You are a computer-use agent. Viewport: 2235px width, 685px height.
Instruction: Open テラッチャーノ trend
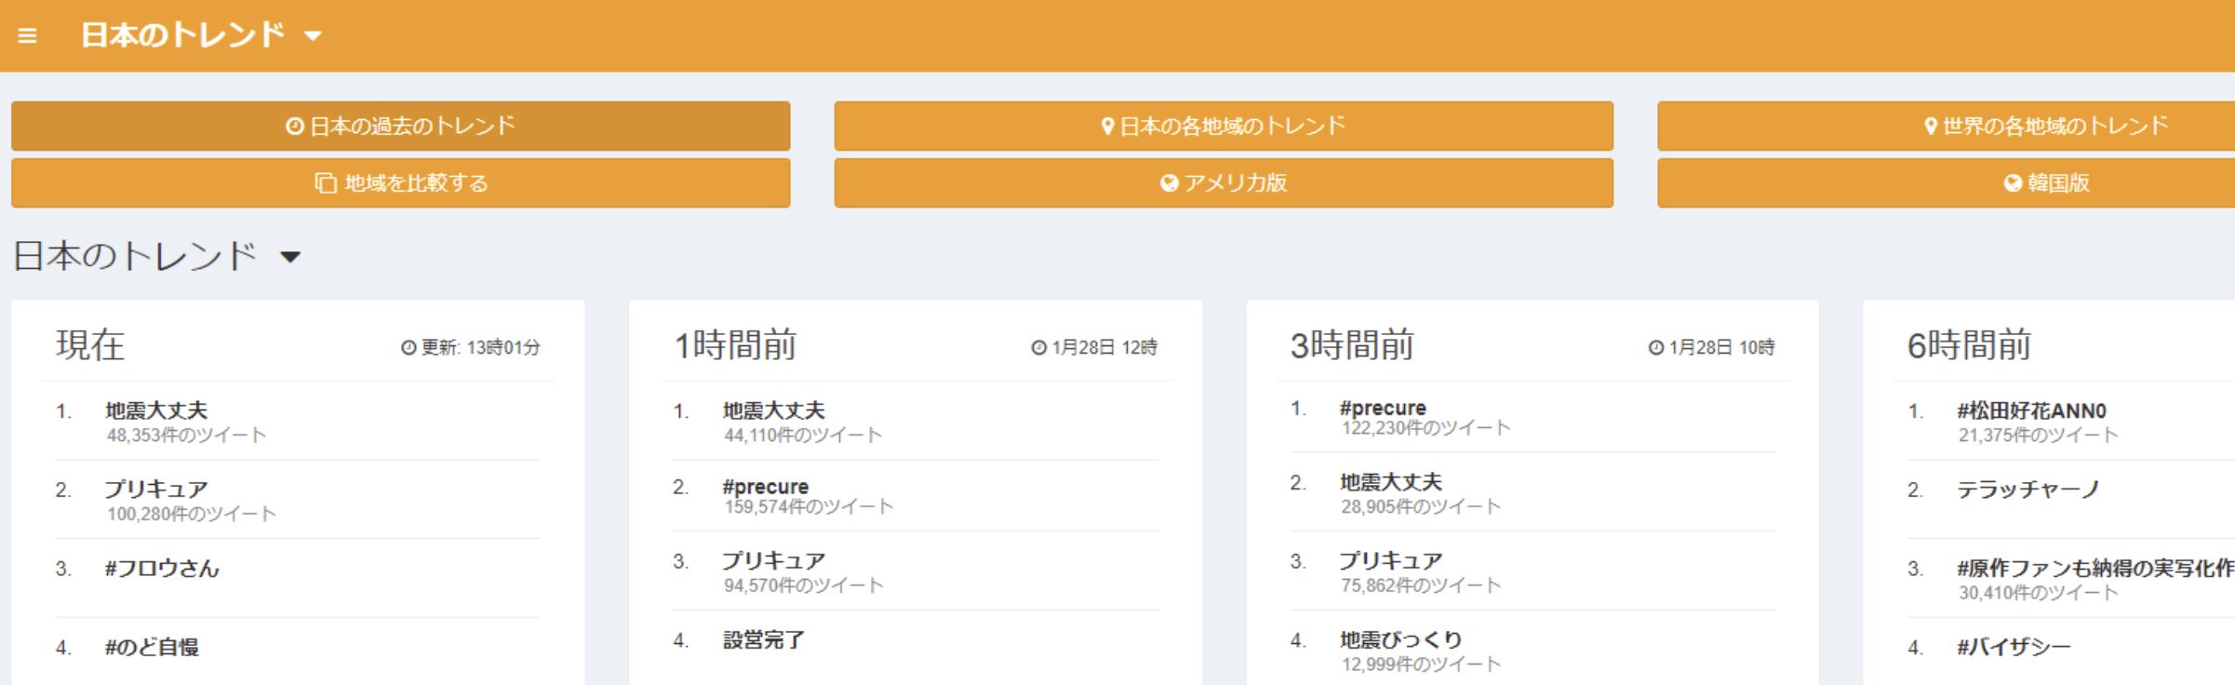coord(2028,489)
